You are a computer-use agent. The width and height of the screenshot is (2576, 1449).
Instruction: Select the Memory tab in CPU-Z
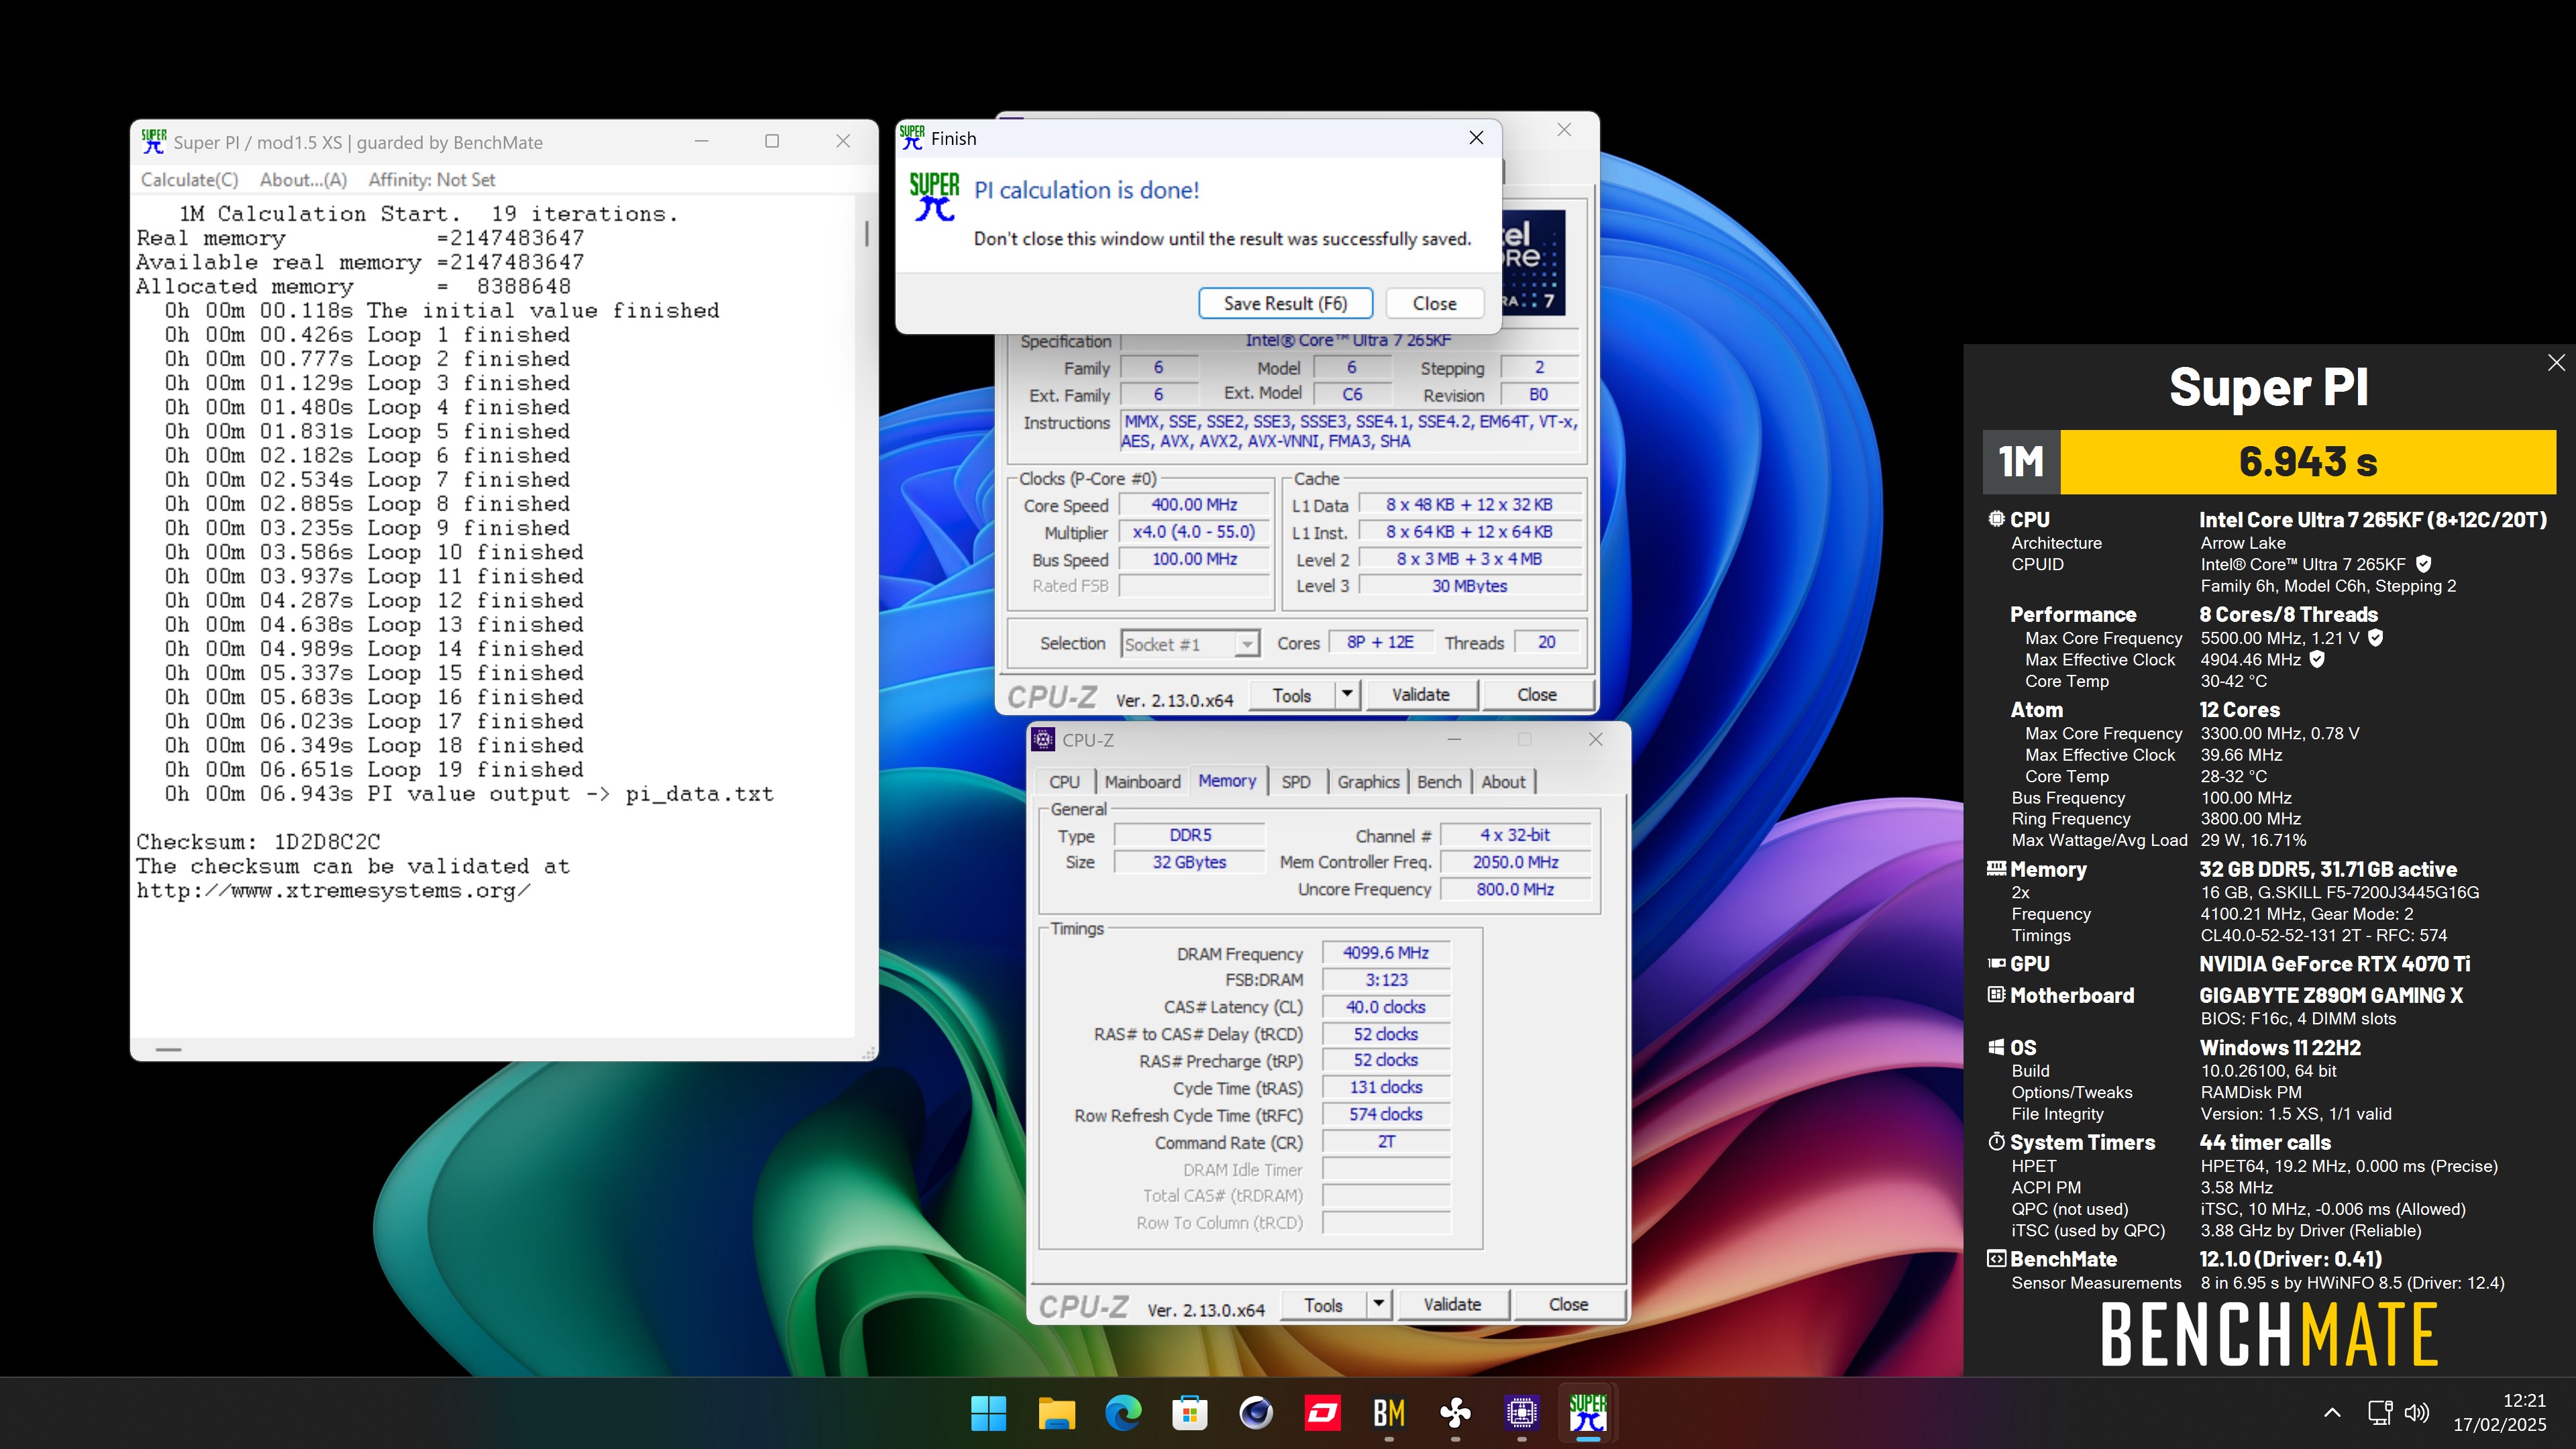pos(1227,781)
